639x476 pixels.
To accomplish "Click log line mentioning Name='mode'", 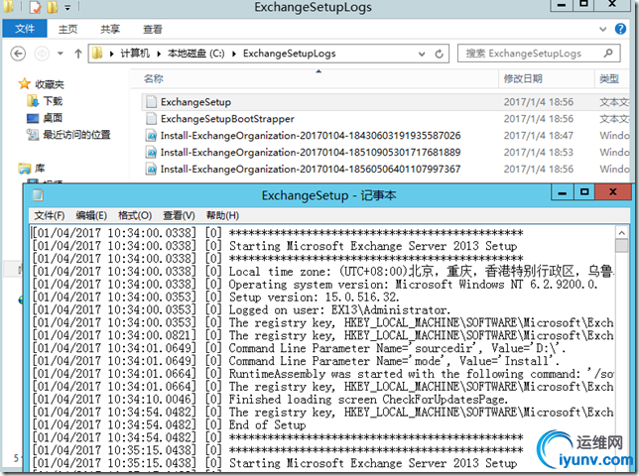I will (394, 361).
